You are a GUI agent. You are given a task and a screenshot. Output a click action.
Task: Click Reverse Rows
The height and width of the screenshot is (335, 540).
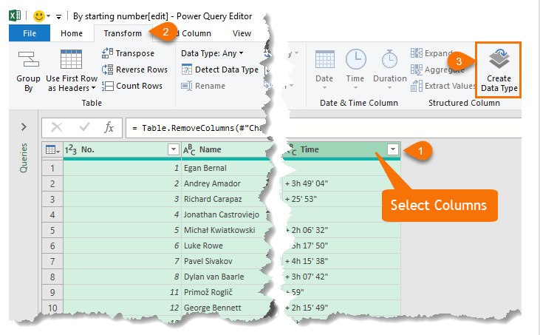click(134, 70)
